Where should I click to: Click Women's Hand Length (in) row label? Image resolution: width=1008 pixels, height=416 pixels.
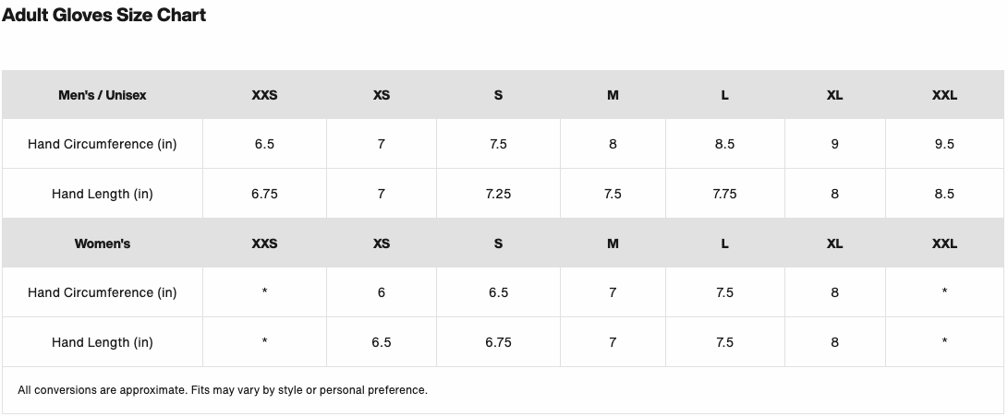click(103, 343)
